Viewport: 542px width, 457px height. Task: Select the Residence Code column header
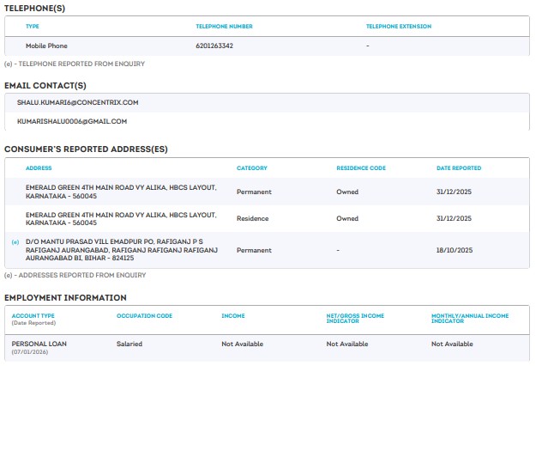360,168
